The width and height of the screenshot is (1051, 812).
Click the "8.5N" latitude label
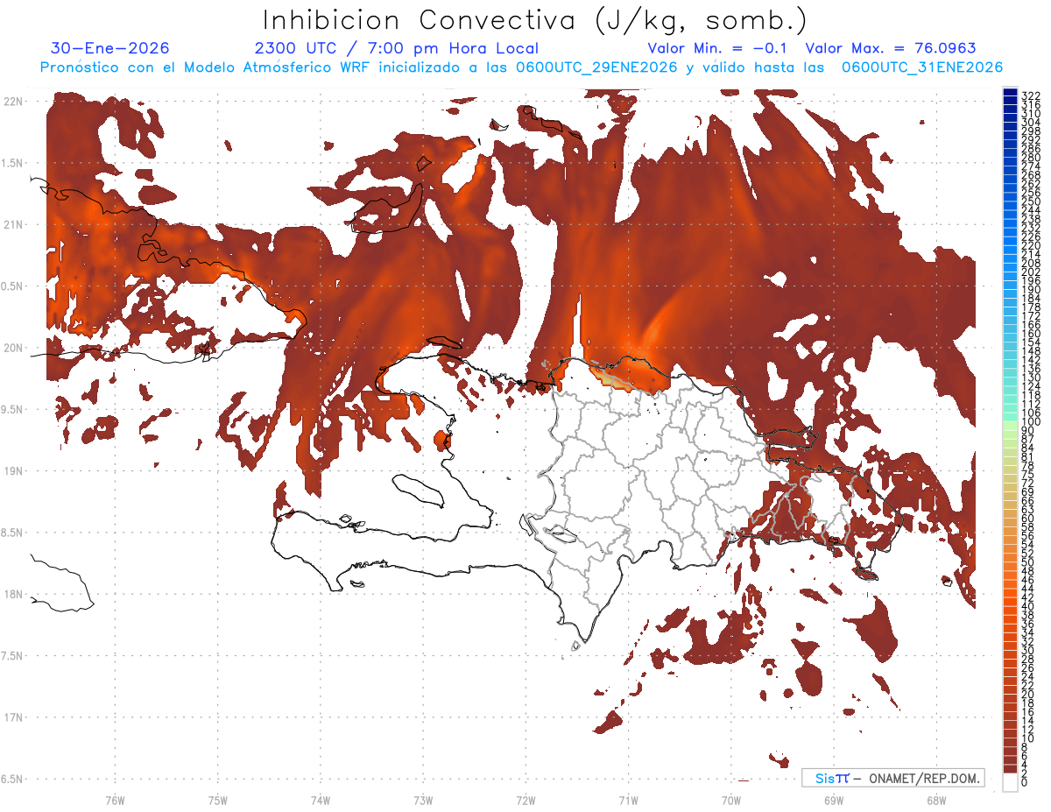12,533
